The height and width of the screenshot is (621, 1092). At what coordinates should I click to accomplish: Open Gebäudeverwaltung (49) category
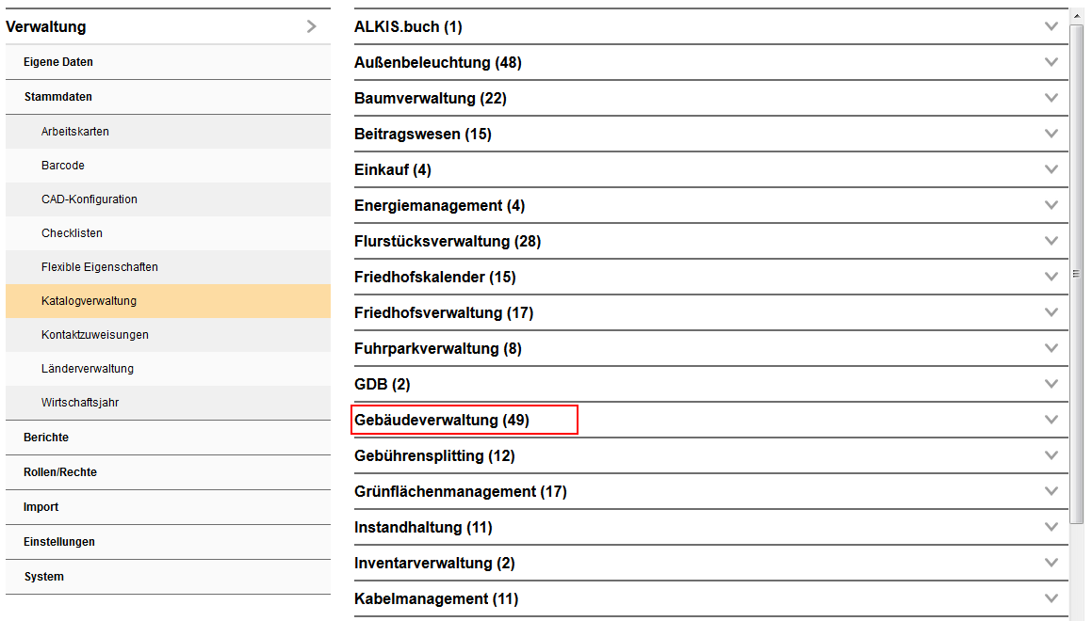(x=442, y=421)
